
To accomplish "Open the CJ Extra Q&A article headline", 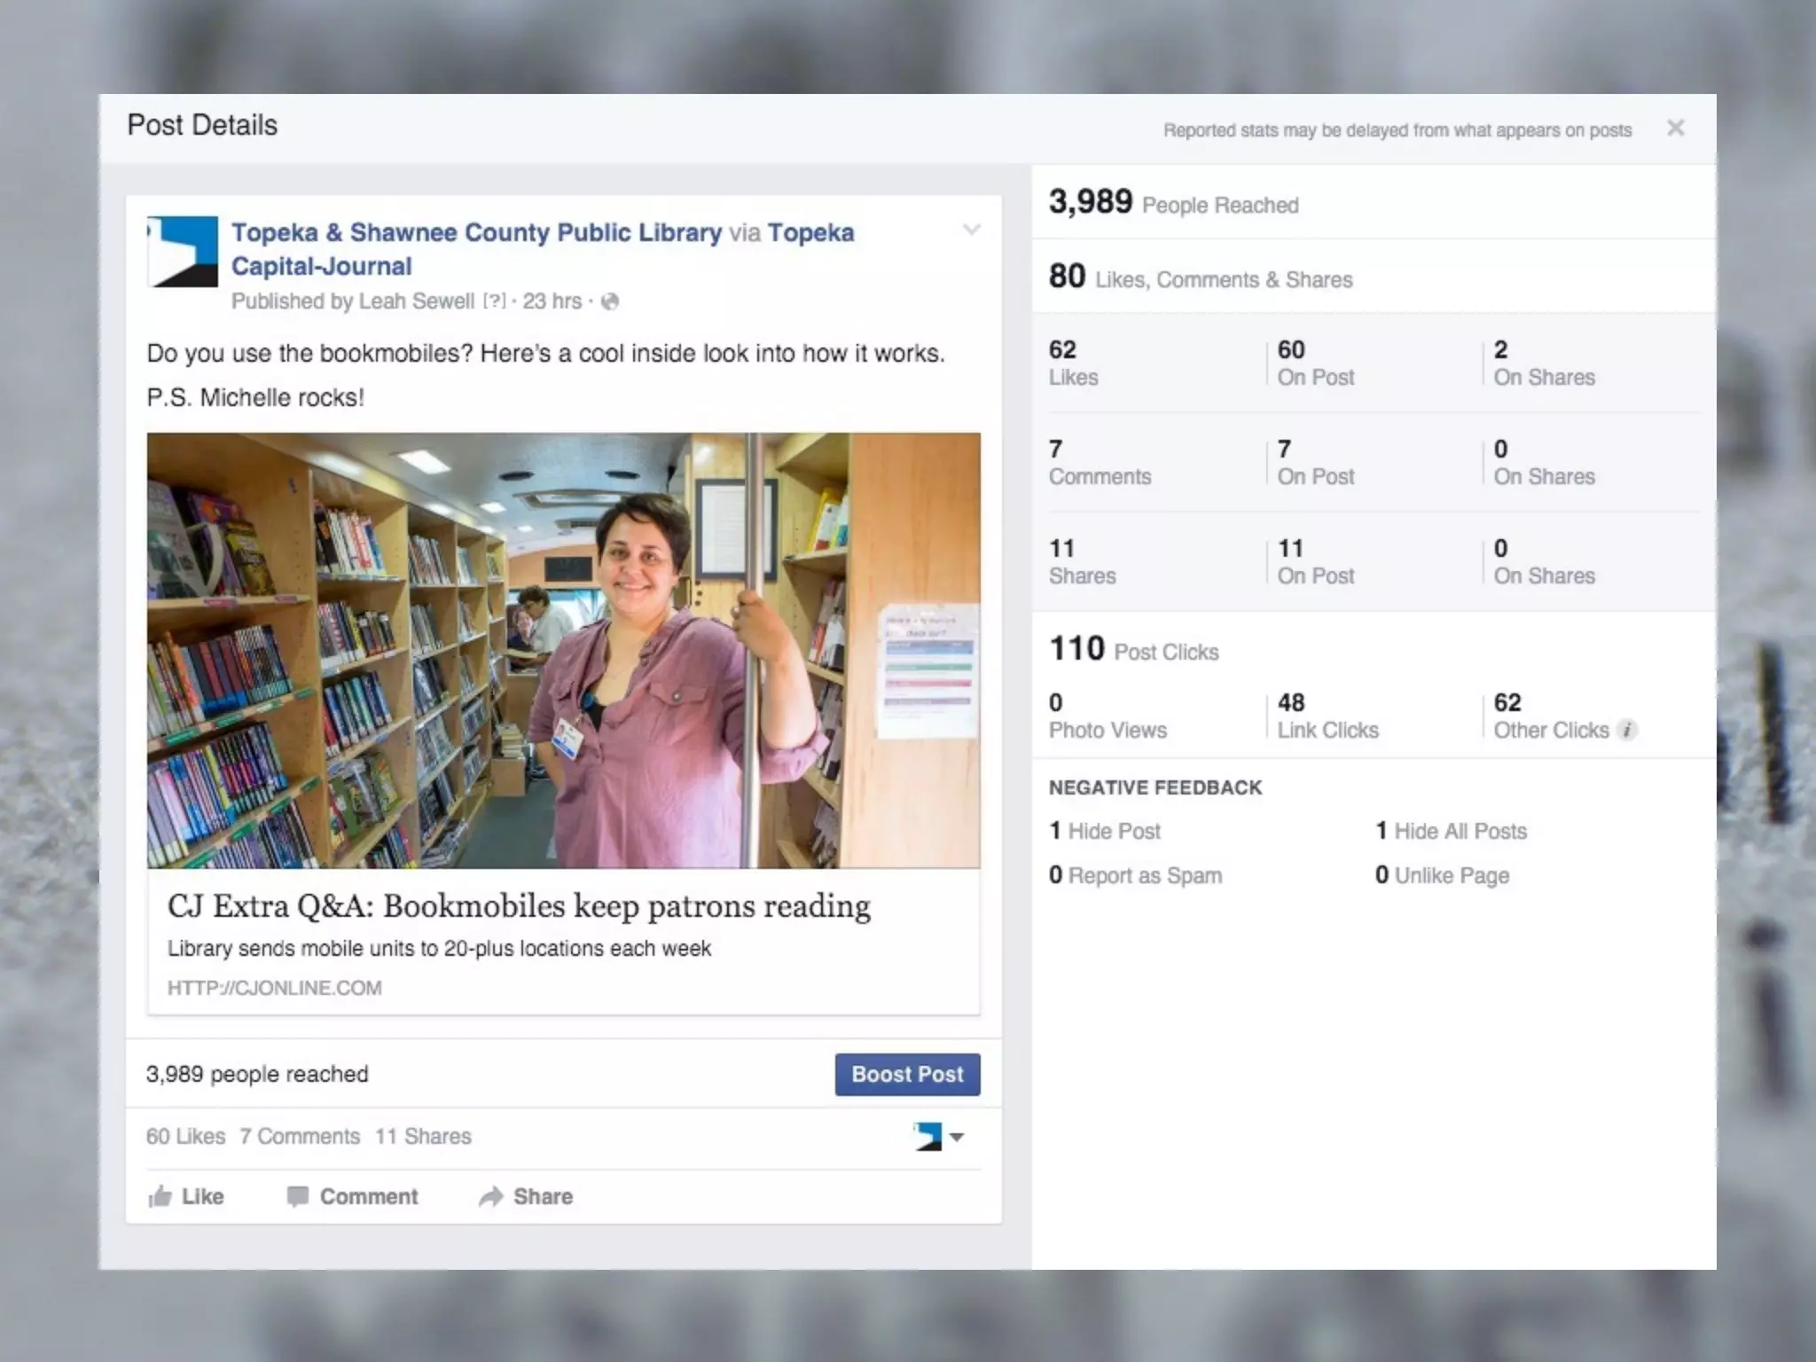I will click(x=519, y=906).
